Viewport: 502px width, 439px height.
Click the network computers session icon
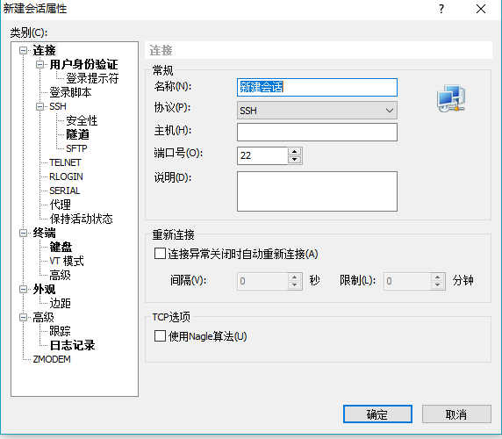point(451,98)
